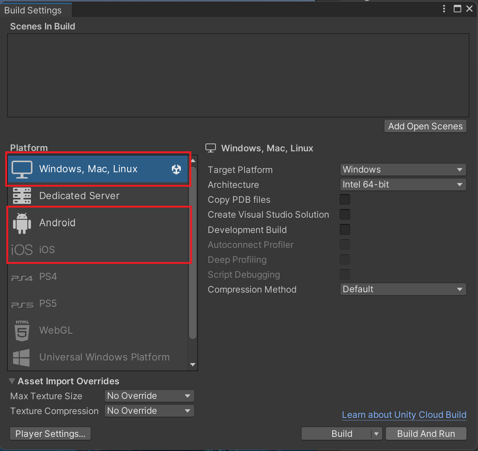The image size is (478, 451).
Task: Close the Build Settings window
Action: pyautogui.click(x=469, y=9)
